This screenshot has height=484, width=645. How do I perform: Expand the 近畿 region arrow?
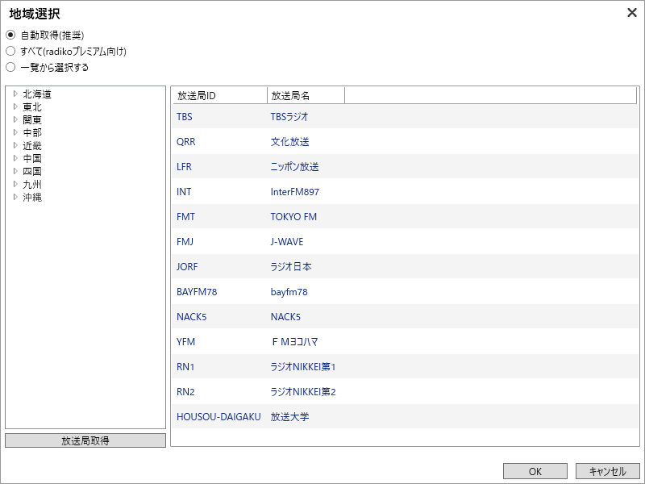click(15, 145)
